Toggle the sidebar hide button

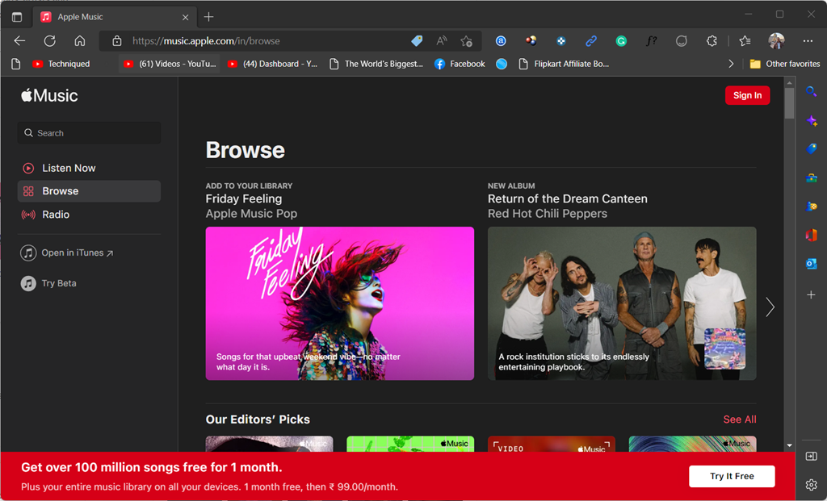pos(811,456)
